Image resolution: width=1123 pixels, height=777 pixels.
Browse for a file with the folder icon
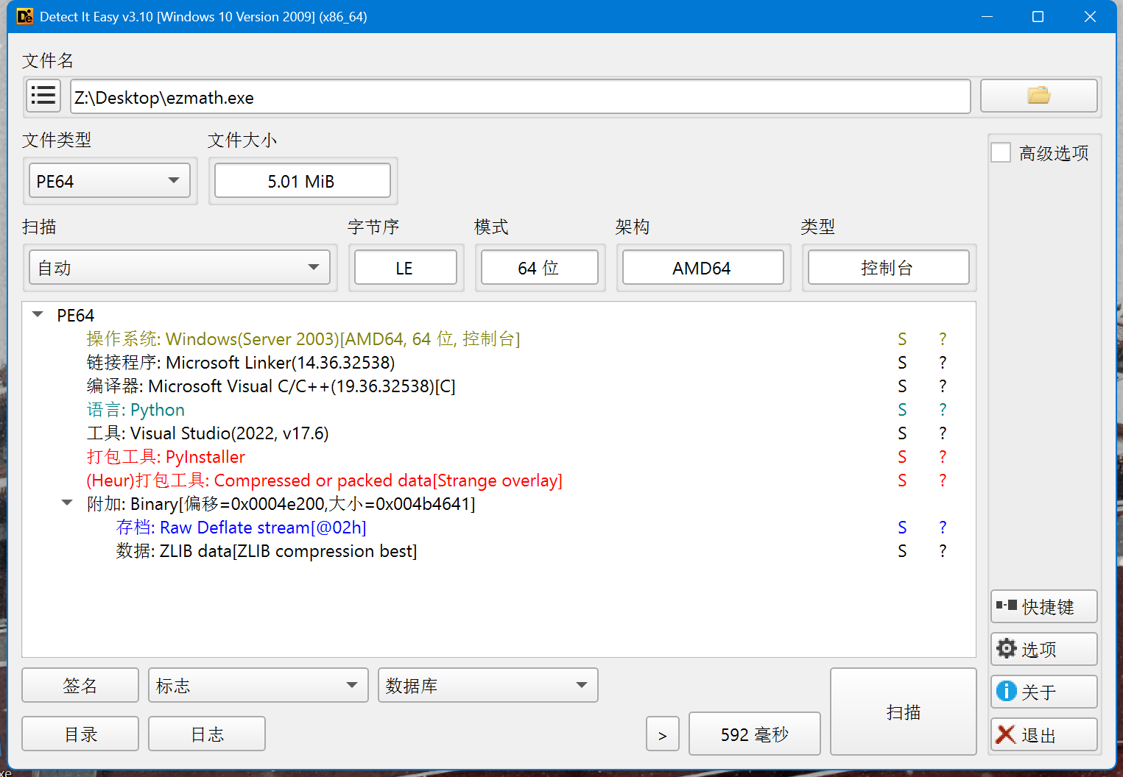tap(1038, 96)
